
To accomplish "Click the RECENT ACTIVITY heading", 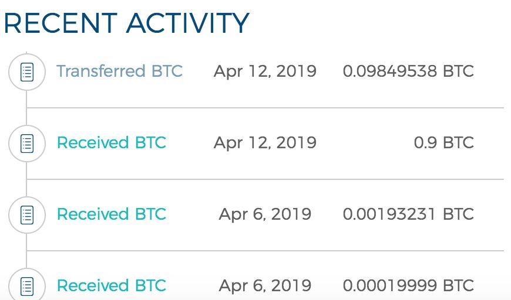I will tap(126, 23).
